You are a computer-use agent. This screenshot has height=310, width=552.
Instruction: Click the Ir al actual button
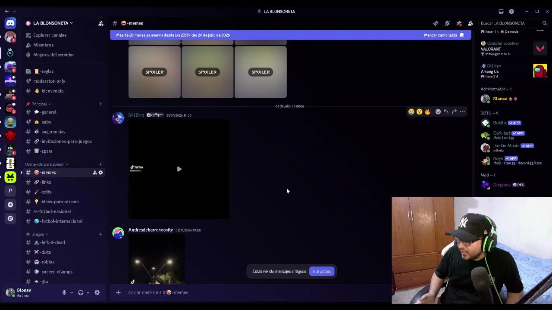click(x=322, y=271)
